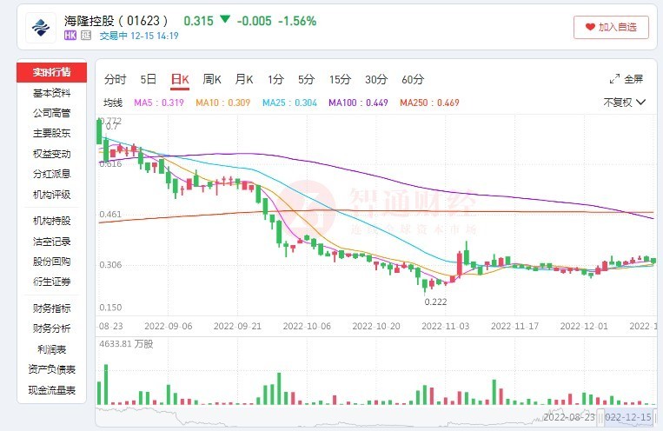This screenshot has width=663, height=431.
Task: Click the date-range overview strip below volume
Action: (x=376, y=417)
